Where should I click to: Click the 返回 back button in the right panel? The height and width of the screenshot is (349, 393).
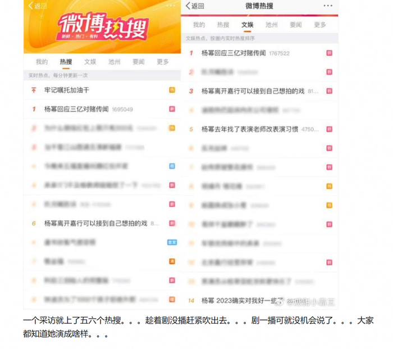[195, 6]
